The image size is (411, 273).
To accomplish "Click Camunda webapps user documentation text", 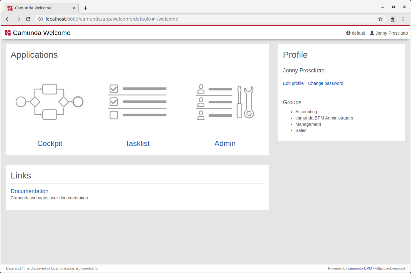I will tap(49, 198).
